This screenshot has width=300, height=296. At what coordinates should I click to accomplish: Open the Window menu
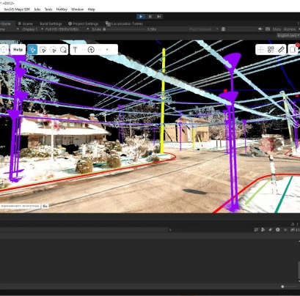coord(78,10)
